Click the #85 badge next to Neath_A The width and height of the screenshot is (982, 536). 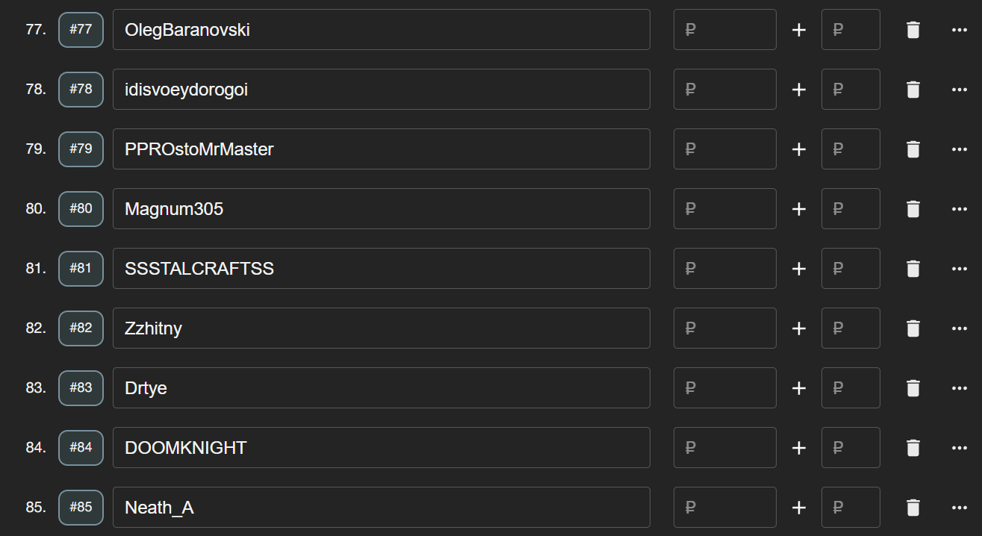tap(81, 507)
